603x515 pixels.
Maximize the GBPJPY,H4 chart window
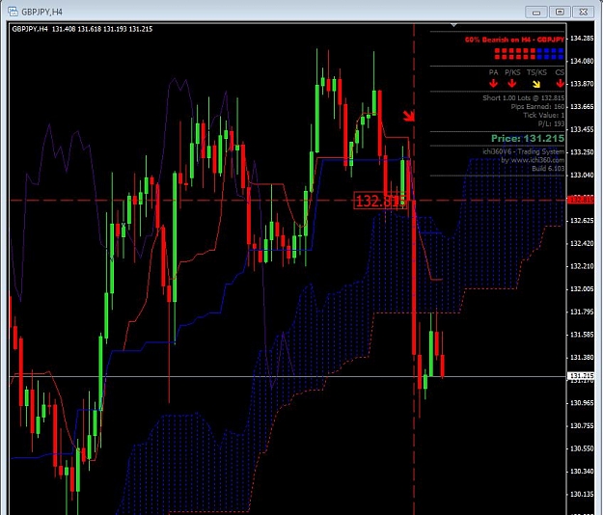click(x=560, y=12)
